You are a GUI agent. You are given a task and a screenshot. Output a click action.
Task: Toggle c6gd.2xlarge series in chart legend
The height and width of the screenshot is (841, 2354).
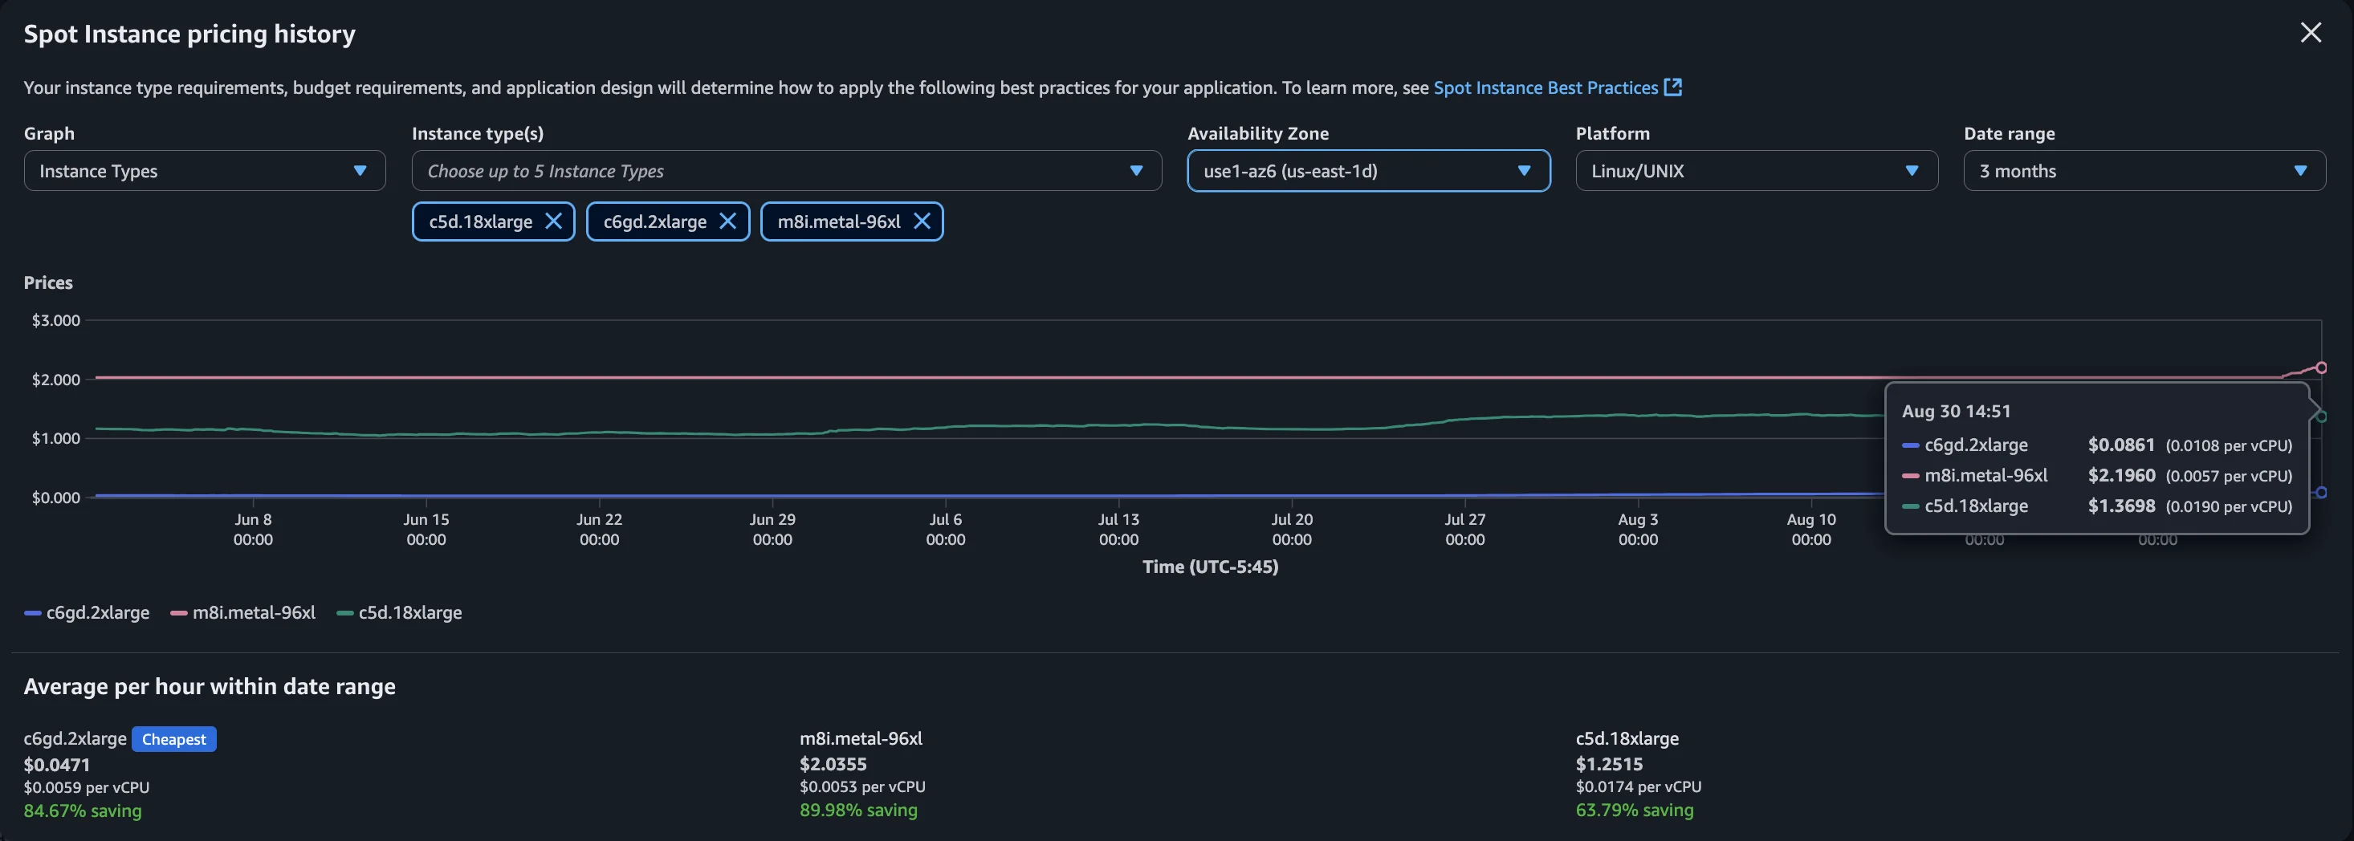pyautogui.click(x=87, y=613)
